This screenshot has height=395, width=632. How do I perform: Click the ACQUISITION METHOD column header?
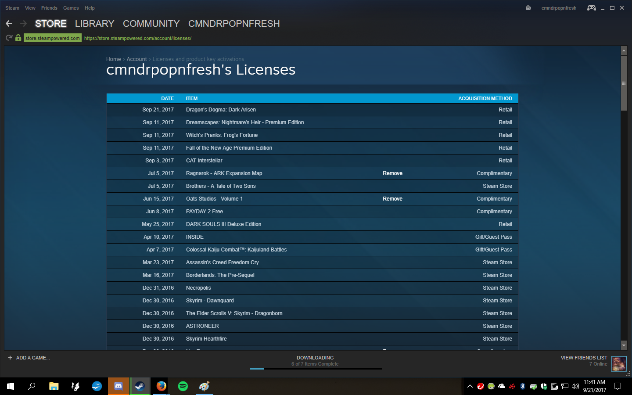point(485,98)
